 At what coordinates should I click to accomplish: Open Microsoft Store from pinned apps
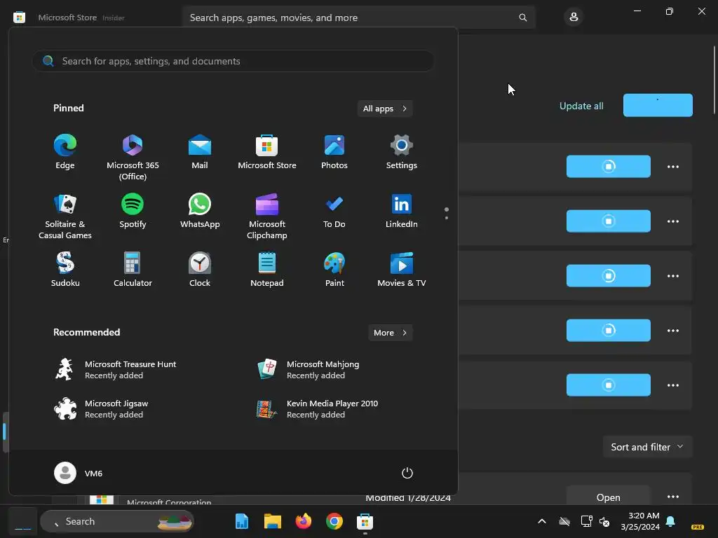click(x=267, y=152)
